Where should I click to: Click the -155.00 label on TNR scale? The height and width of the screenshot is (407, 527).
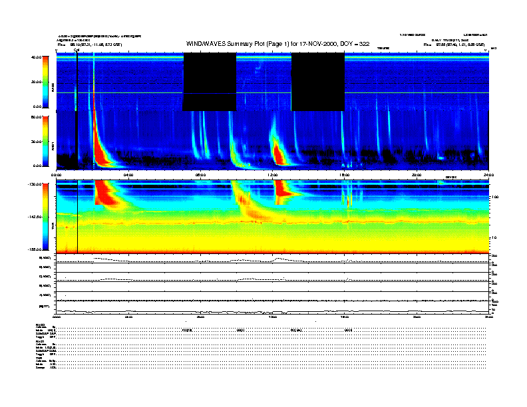point(35,249)
